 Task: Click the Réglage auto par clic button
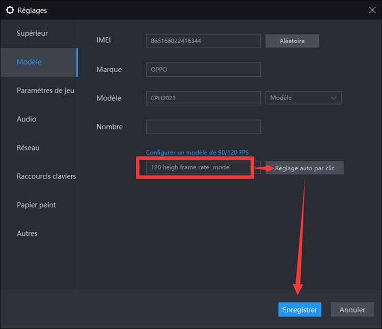(x=305, y=168)
